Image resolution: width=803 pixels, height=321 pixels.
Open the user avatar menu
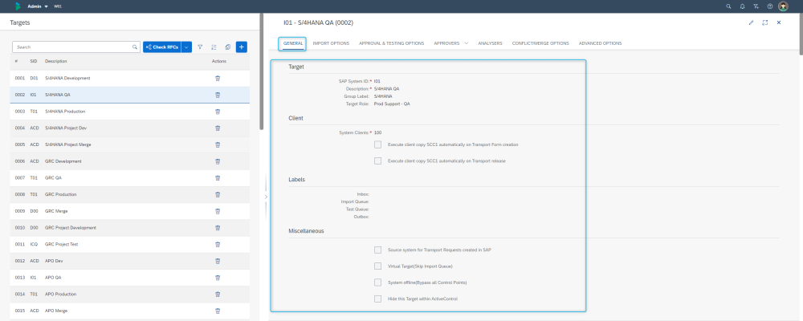[x=783, y=6]
